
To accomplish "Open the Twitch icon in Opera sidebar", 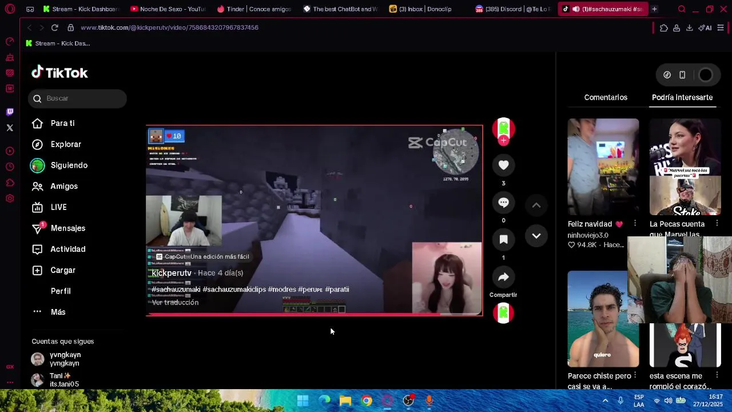I will (x=10, y=112).
